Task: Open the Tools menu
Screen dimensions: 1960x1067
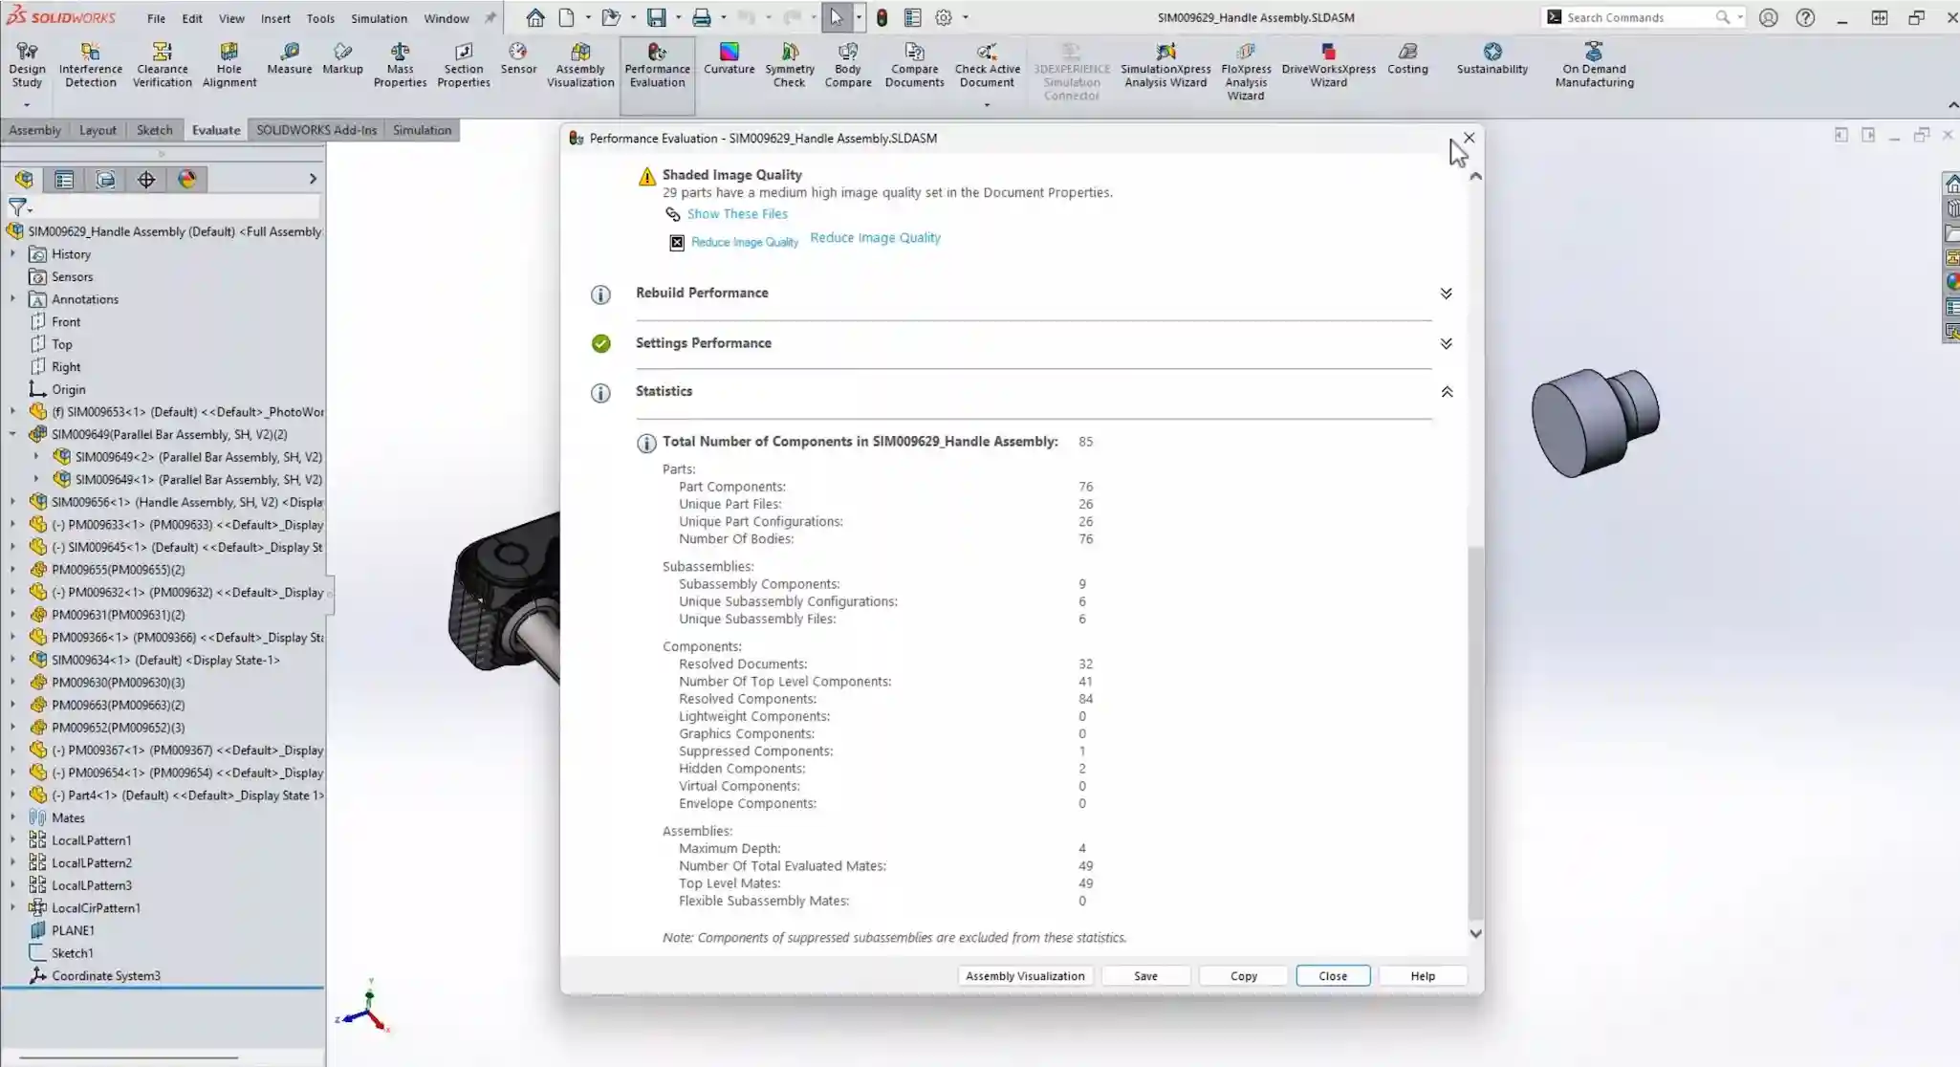Action: 320,18
